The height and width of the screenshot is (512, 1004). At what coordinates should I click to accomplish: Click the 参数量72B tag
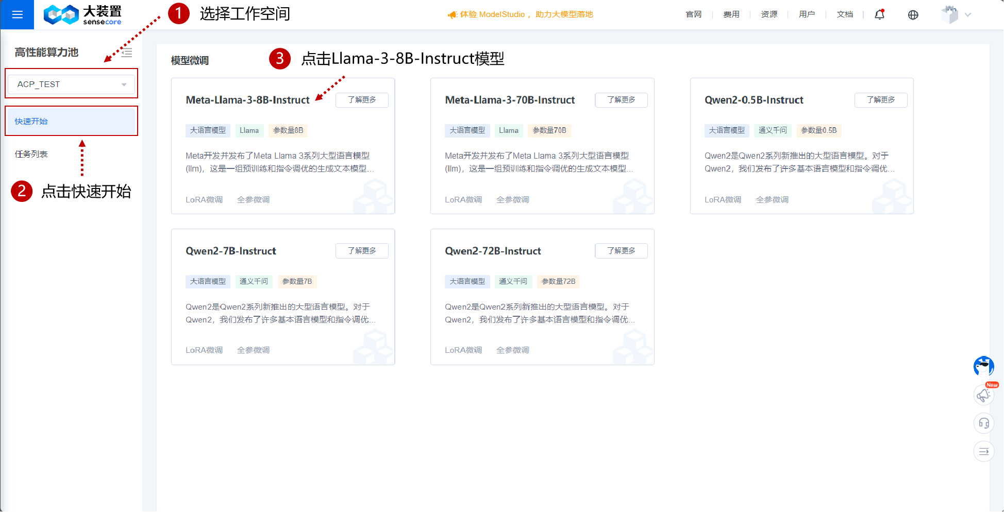pos(558,281)
